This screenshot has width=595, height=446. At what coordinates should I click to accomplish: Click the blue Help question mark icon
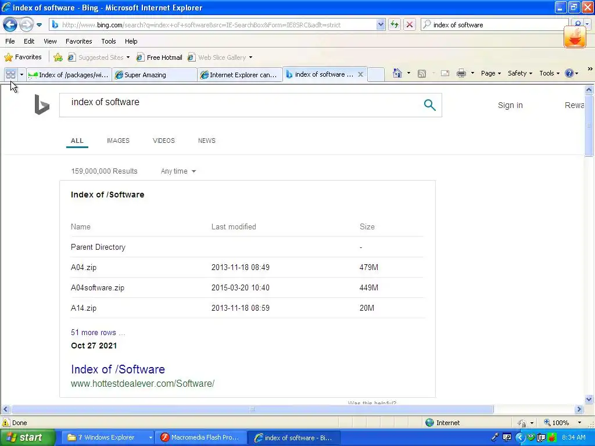coord(569,73)
